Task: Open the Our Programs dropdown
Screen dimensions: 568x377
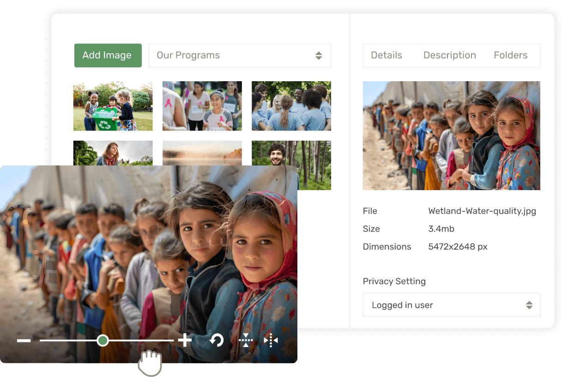Action: pyautogui.click(x=239, y=55)
